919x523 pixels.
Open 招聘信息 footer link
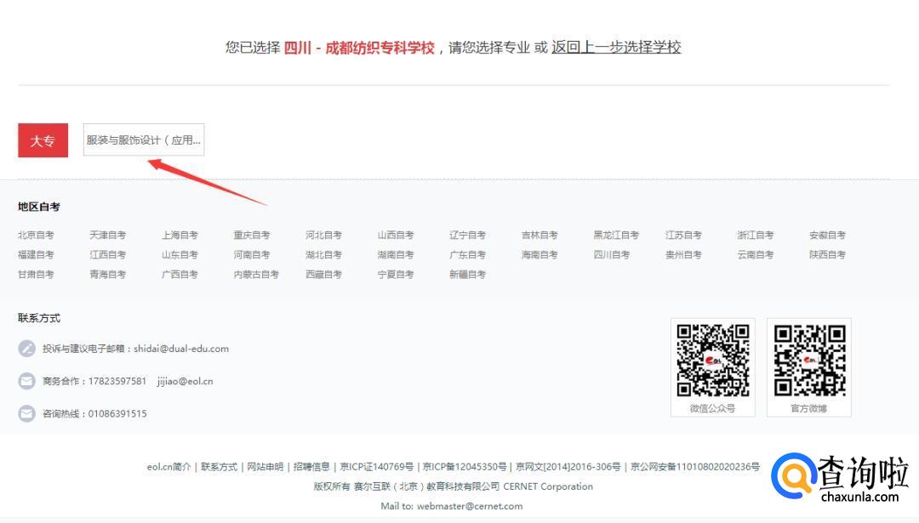point(311,467)
